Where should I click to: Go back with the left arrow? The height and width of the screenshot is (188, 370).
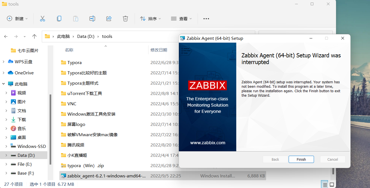(x=6, y=36)
